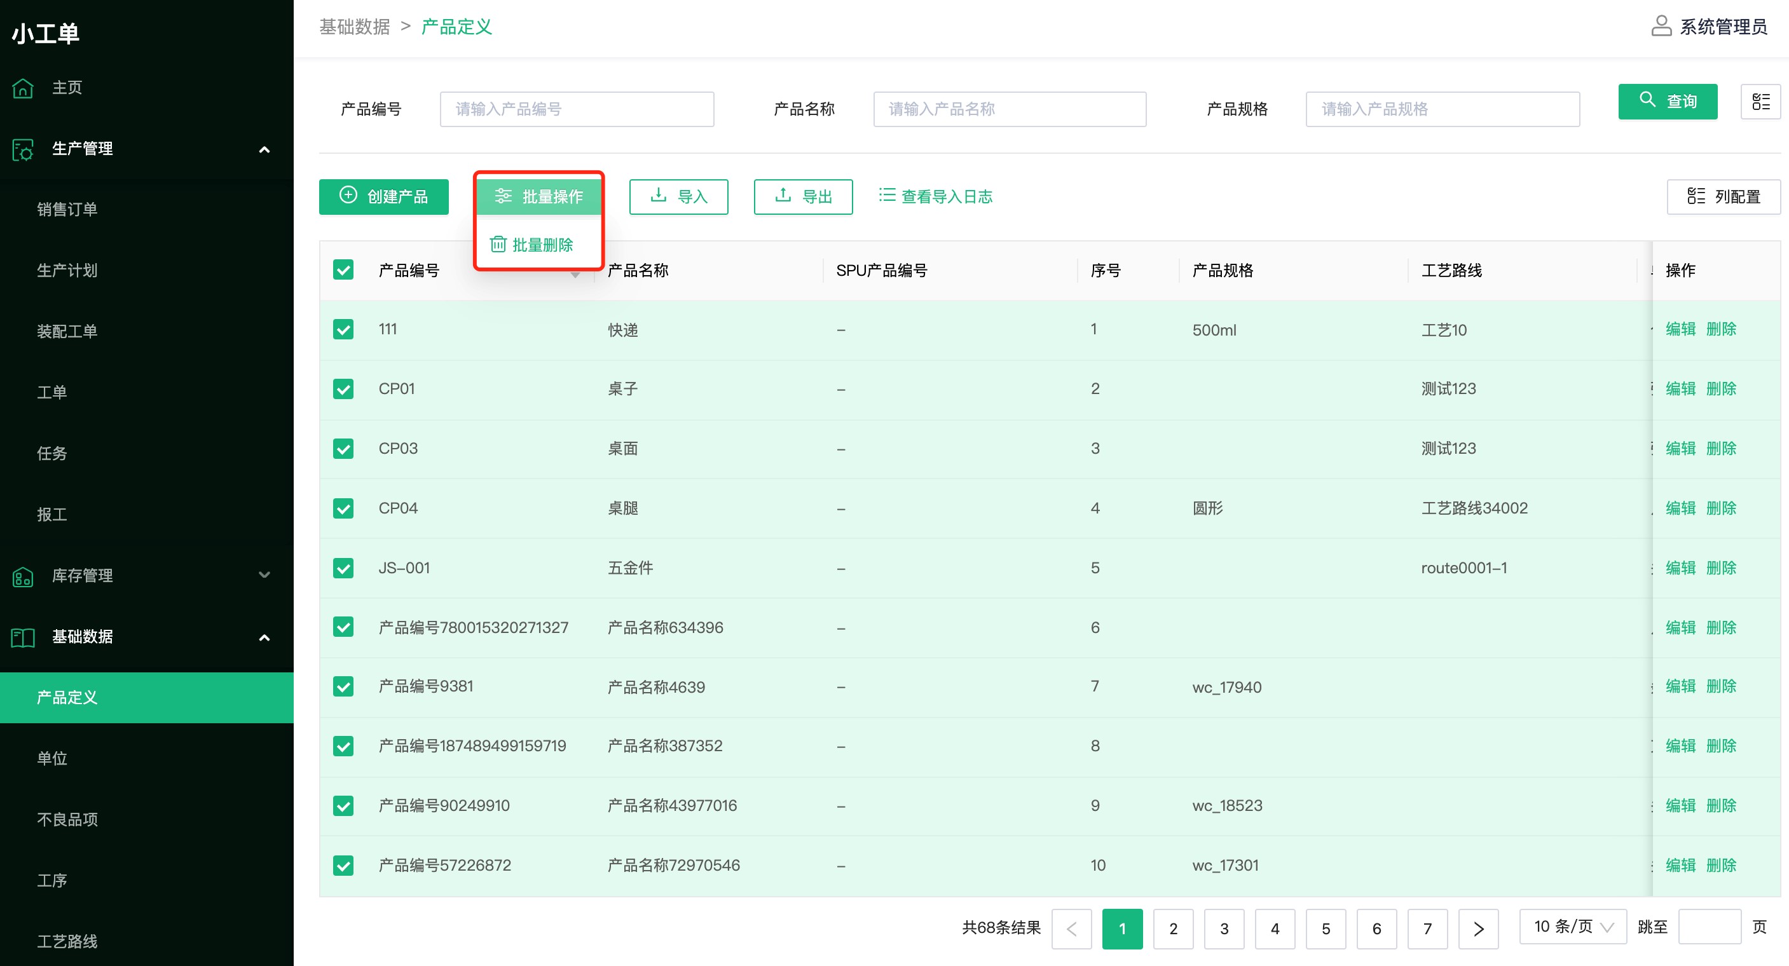
Task: Click the plus icon in 创建产品
Action: click(x=348, y=195)
